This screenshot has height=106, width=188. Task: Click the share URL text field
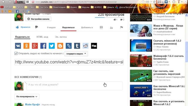[x=69, y=62]
